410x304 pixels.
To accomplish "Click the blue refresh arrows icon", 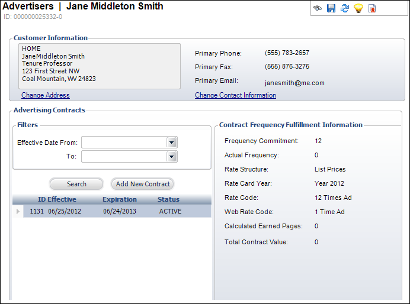I will (x=345, y=8).
